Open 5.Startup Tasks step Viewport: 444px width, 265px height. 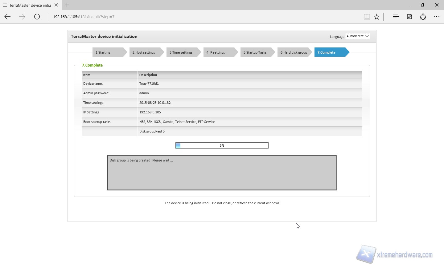click(256, 52)
